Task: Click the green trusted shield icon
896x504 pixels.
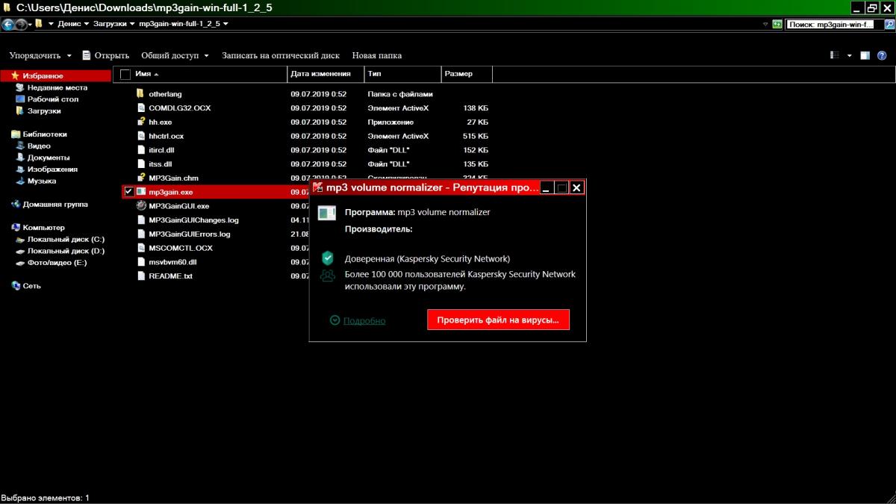Action: (327, 258)
